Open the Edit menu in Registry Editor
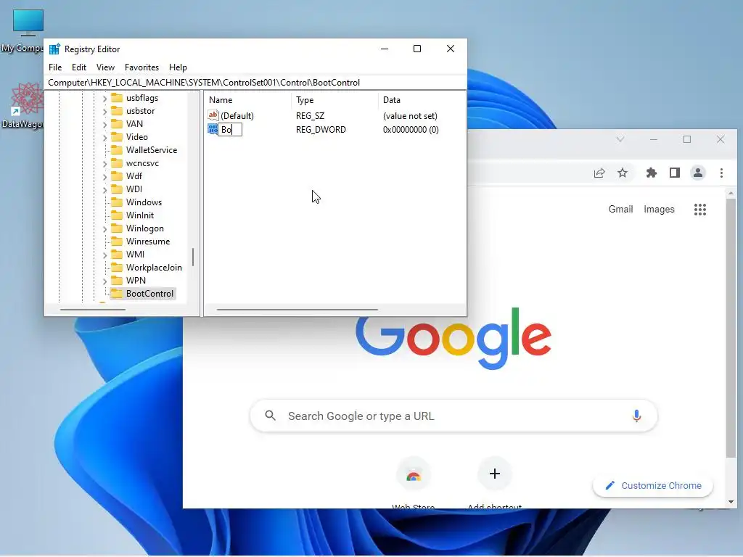Viewport: 743px width, 557px height. pyautogui.click(x=78, y=67)
